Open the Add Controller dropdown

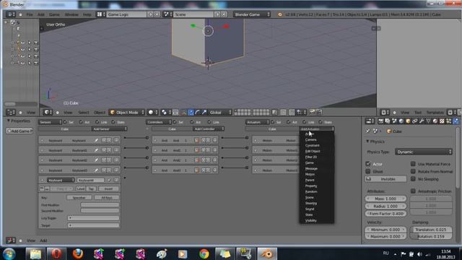[x=208, y=129]
